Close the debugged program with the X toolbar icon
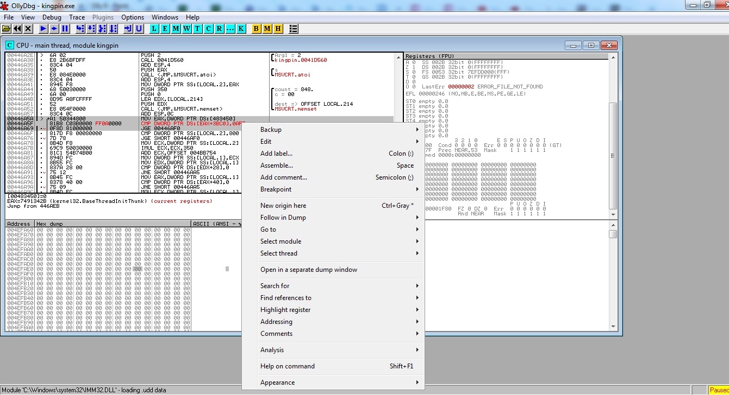The height and width of the screenshot is (395, 729). pyautogui.click(x=28, y=28)
